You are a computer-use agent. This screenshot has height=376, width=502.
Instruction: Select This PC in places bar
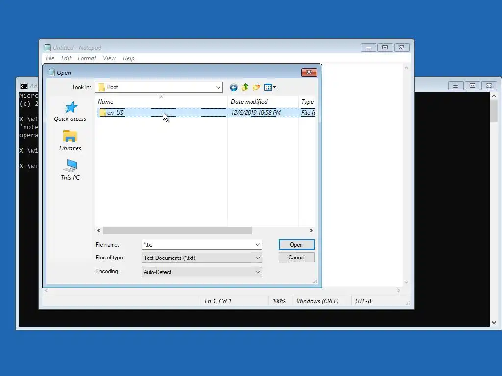pyautogui.click(x=70, y=170)
